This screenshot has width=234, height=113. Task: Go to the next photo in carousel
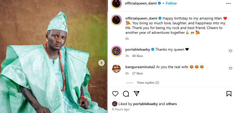click(101, 63)
